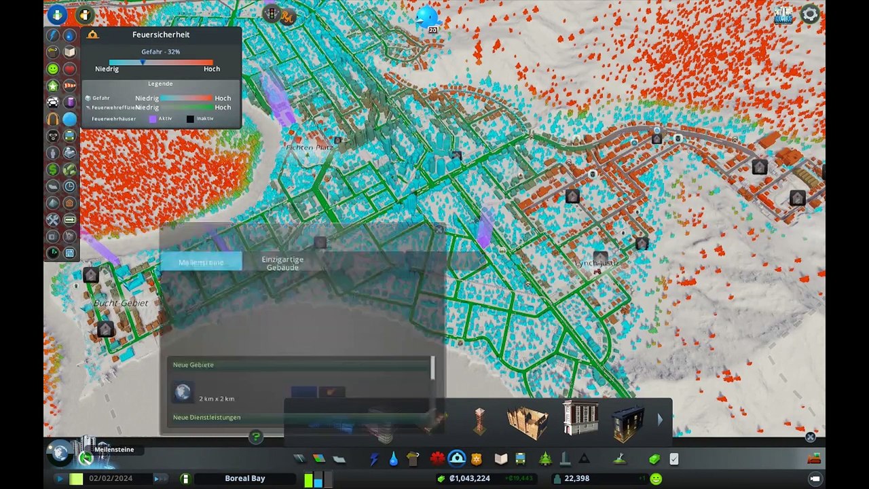869x489 pixels.
Task: Open Chirper bird notifications
Action: pos(428,16)
